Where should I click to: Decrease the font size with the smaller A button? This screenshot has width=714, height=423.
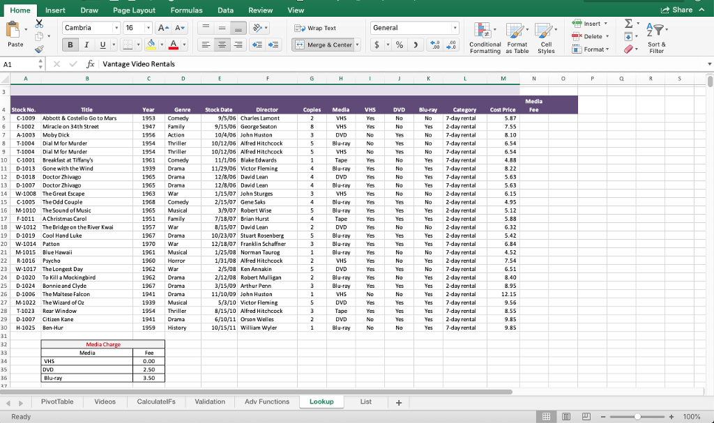coord(180,28)
